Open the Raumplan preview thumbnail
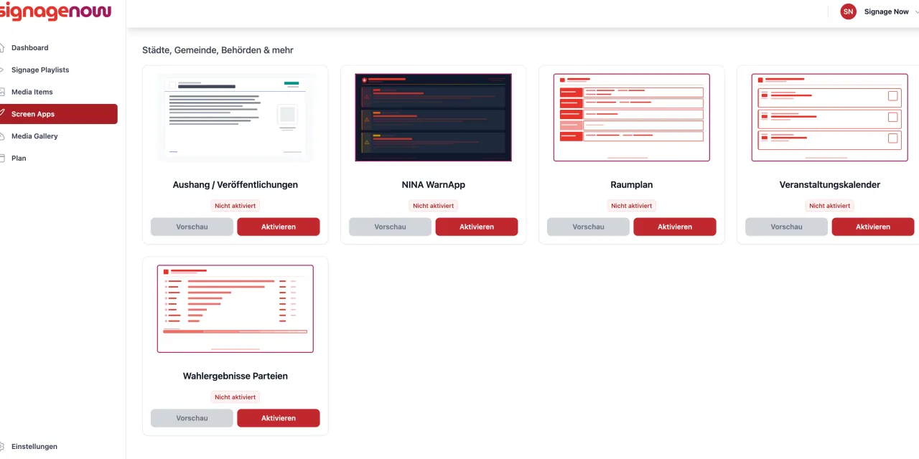Image resolution: width=919 pixels, height=459 pixels. [632, 117]
